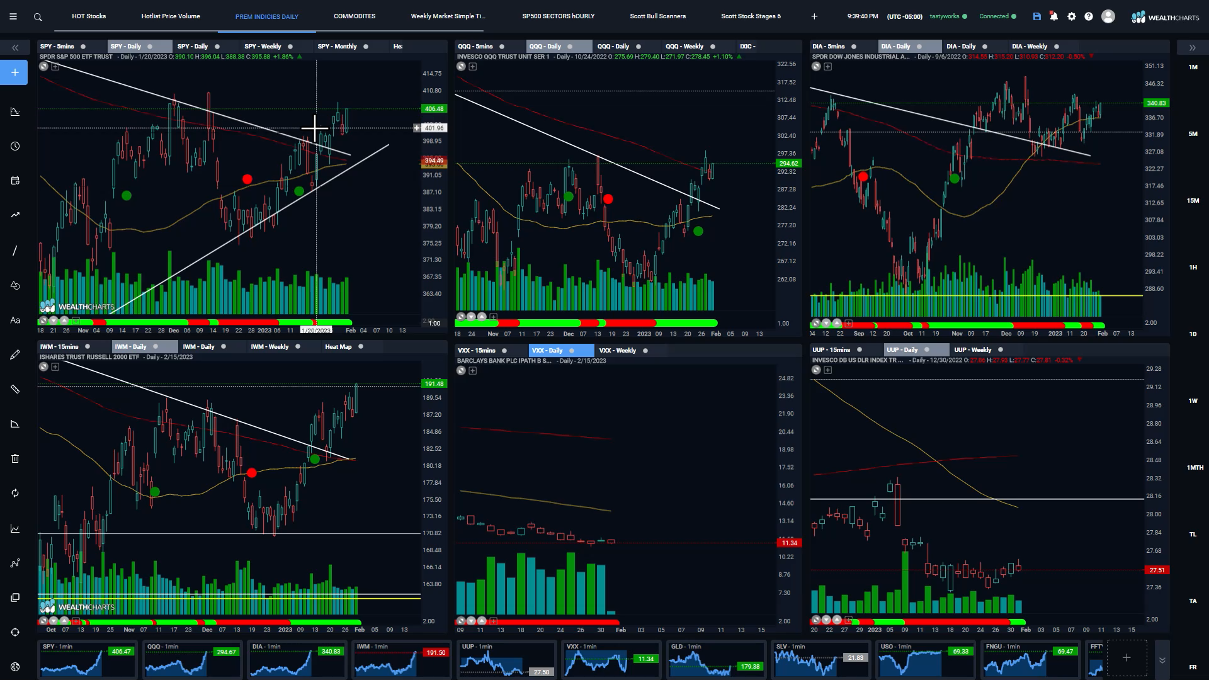Click the refresh sync icon in sidebar
Image resolution: width=1209 pixels, height=680 pixels.
[x=15, y=493]
